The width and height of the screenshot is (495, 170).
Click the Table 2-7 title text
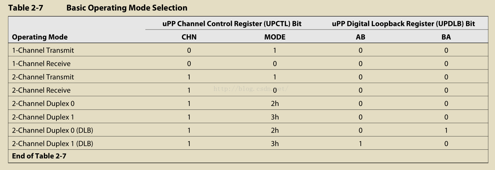pos(97,7)
